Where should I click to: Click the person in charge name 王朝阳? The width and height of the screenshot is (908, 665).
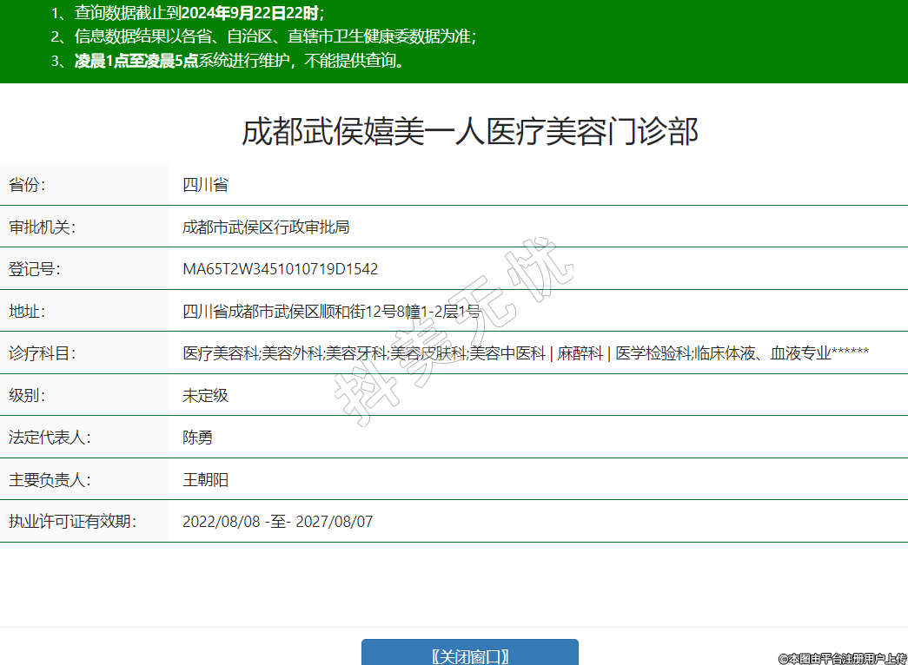[x=205, y=480]
